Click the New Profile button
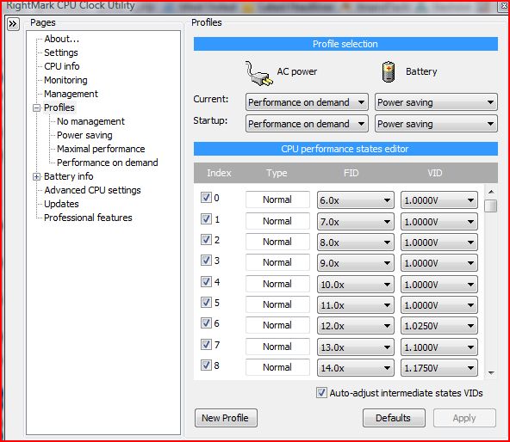 (226, 418)
